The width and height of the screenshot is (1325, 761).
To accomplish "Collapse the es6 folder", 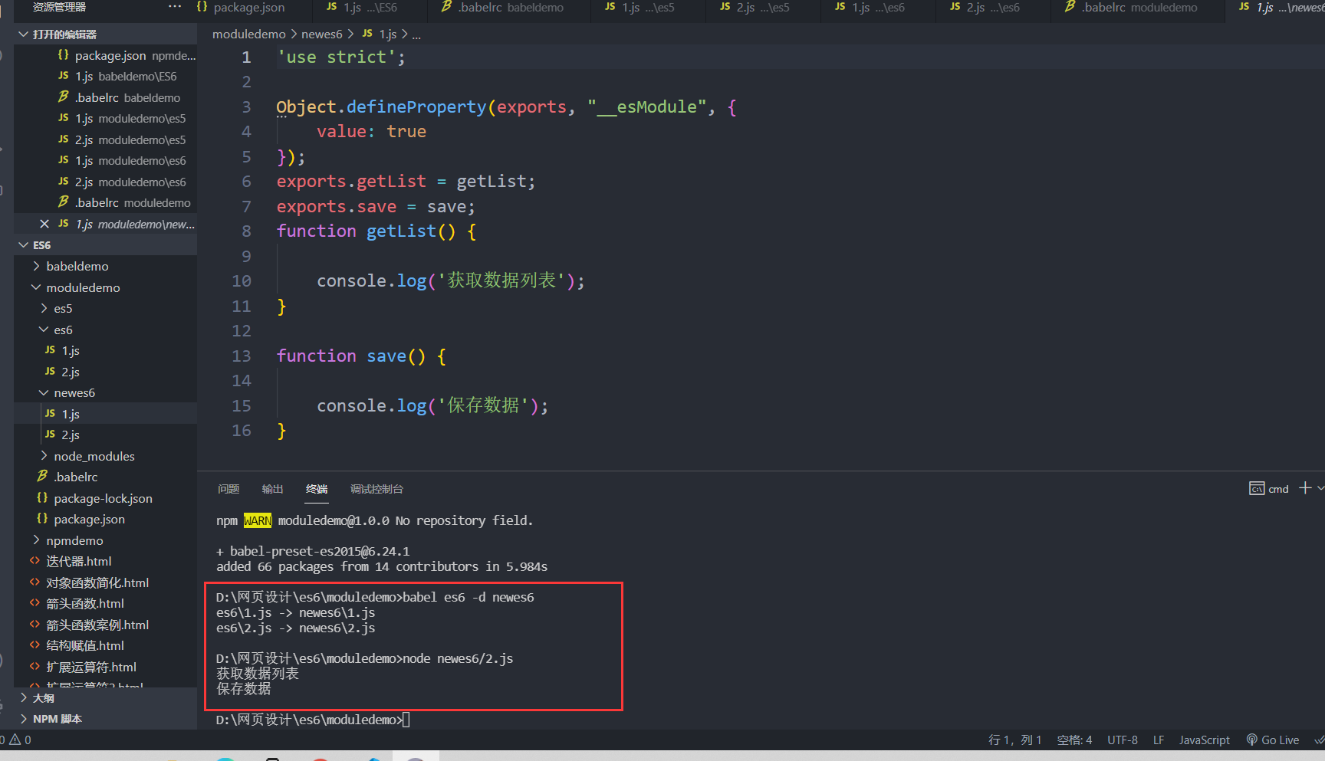I will click(x=105, y=330).
